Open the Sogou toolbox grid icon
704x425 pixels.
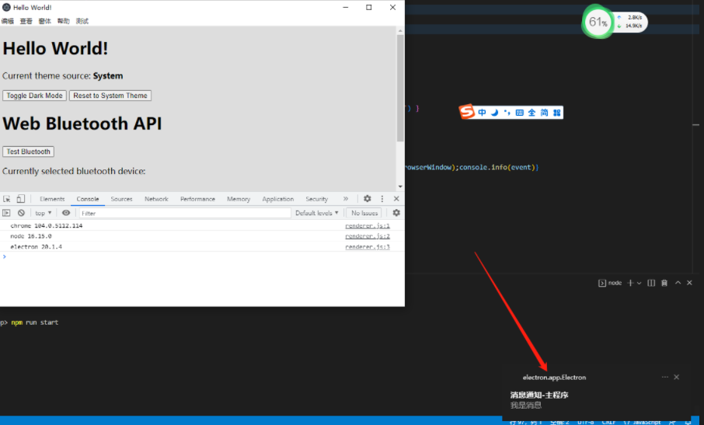coord(556,113)
